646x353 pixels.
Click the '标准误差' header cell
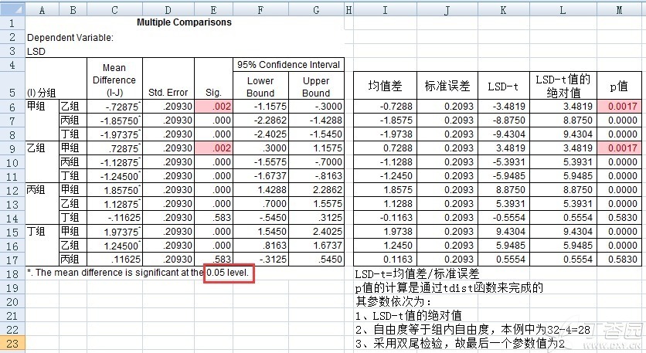447,86
